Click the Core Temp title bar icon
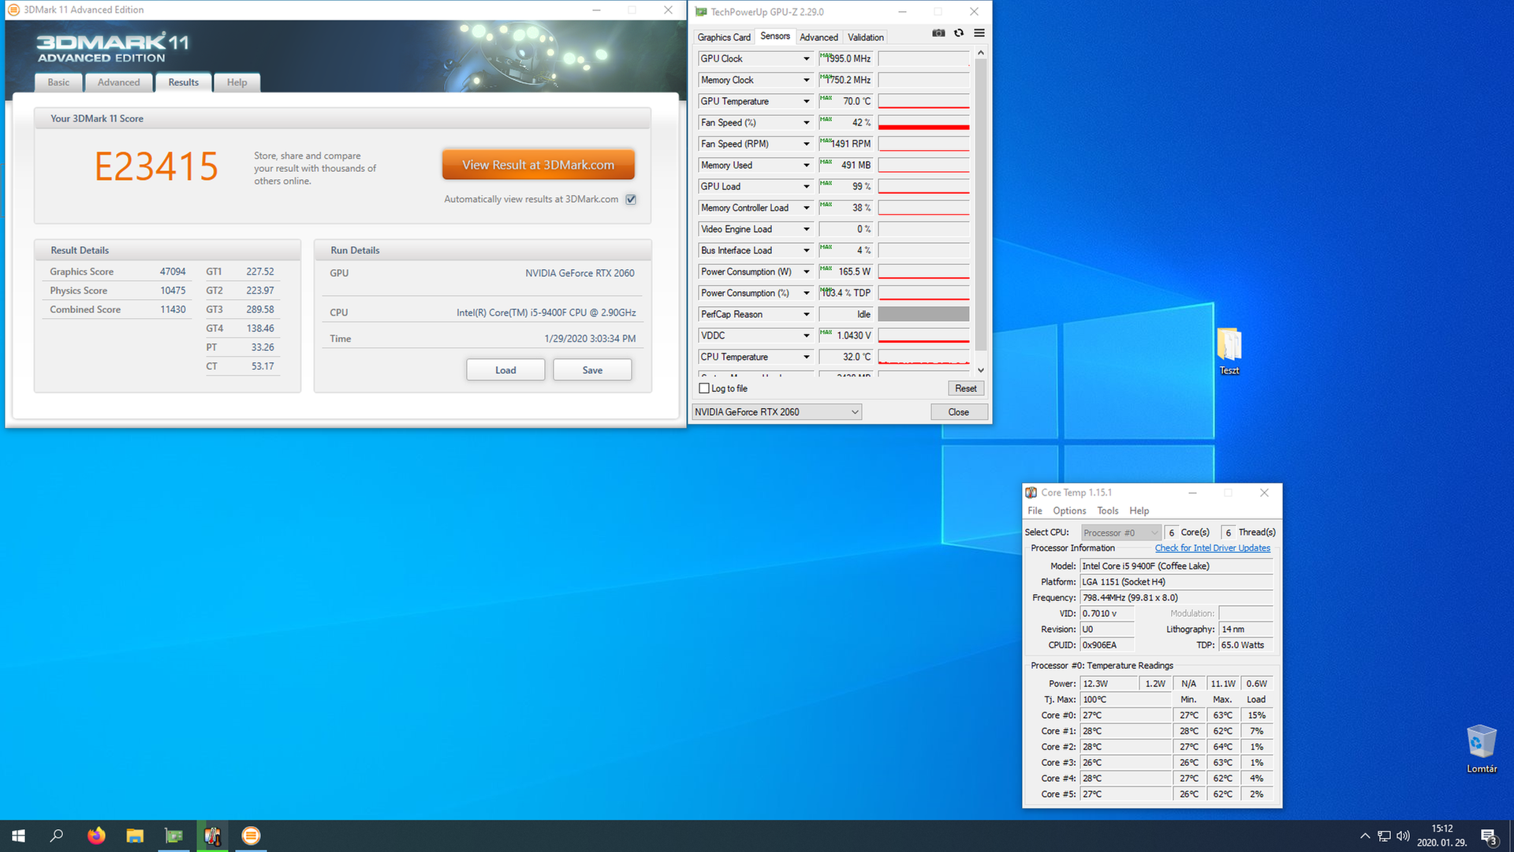This screenshot has height=852, width=1514. pyautogui.click(x=1031, y=492)
